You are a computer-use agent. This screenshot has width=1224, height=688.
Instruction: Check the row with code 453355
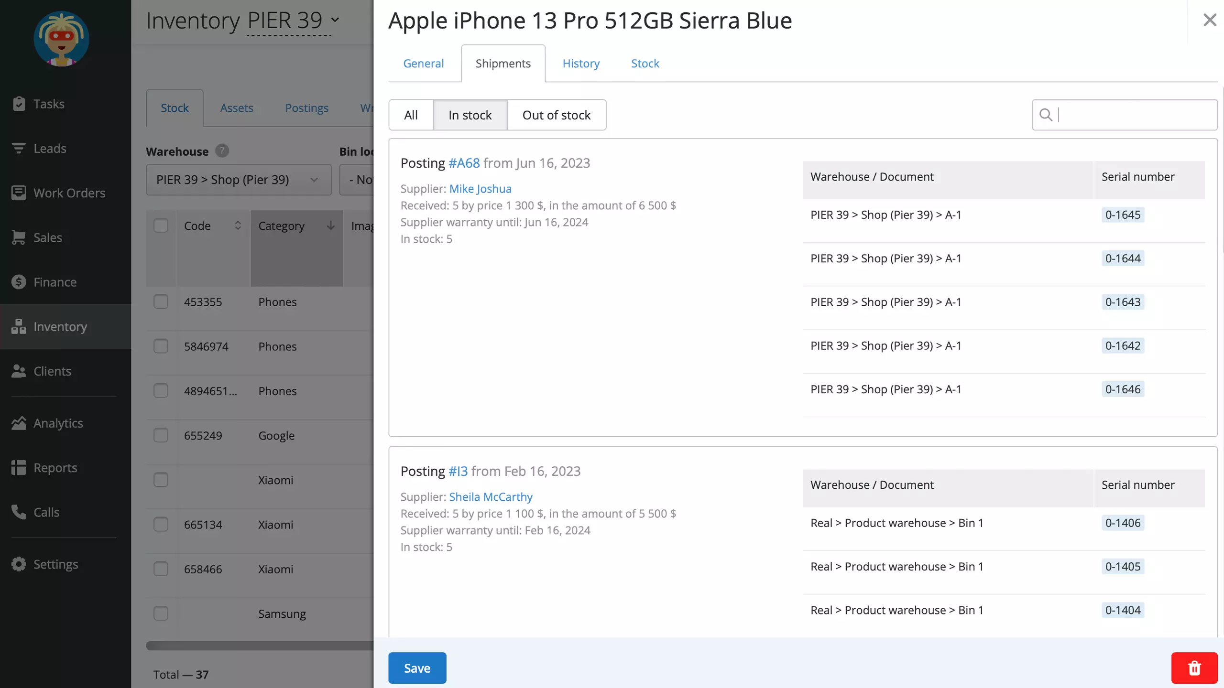point(161,301)
